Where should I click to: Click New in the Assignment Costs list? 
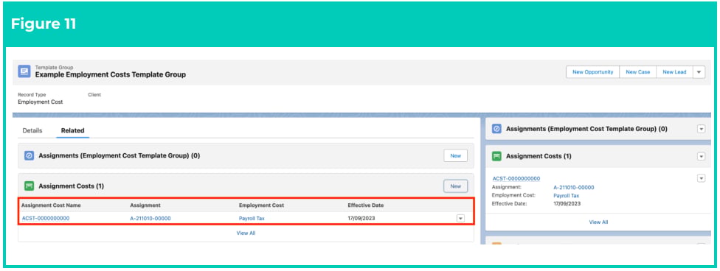455,186
